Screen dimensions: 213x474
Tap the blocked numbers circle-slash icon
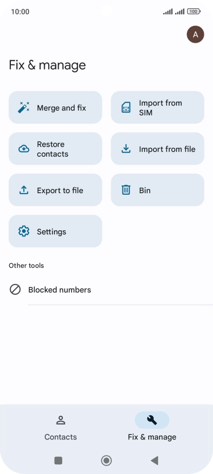pyautogui.click(x=15, y=290)
